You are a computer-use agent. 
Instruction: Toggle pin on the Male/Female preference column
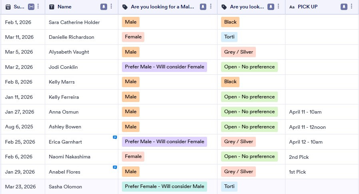(203, 7)
